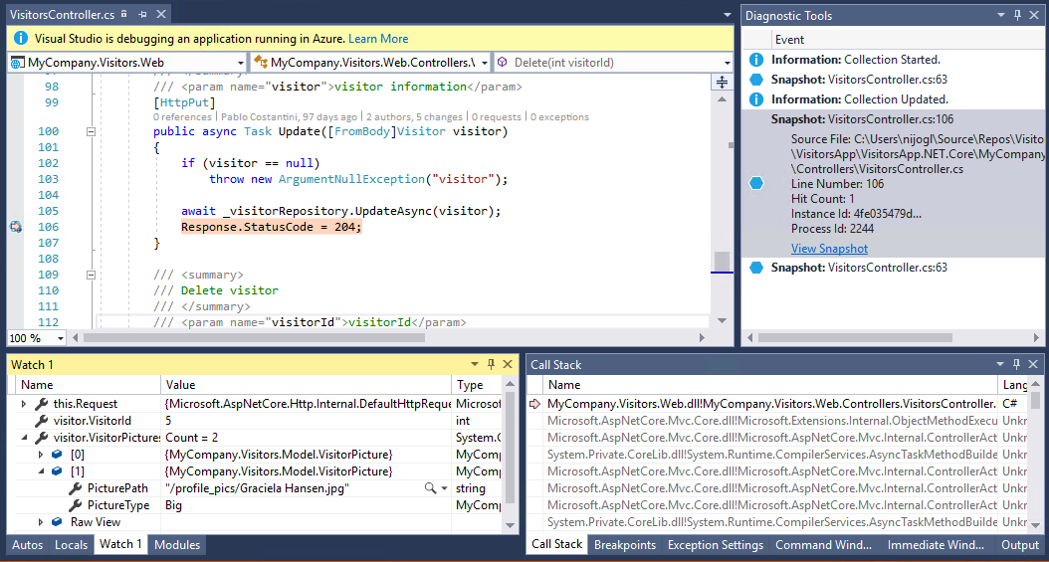The height and width of the screenshot is (562, 1049).
Task: Switch to the Output tab
Action: [x=1019, y=545]
